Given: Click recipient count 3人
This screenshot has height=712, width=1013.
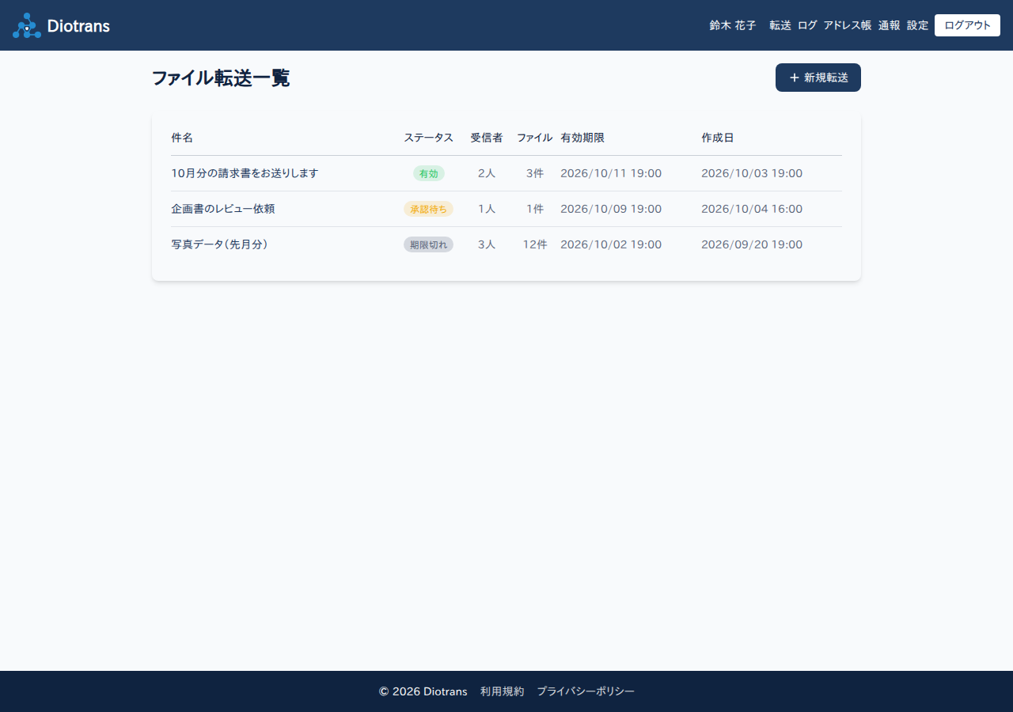Looking at the screenshot, I should 487,244.
